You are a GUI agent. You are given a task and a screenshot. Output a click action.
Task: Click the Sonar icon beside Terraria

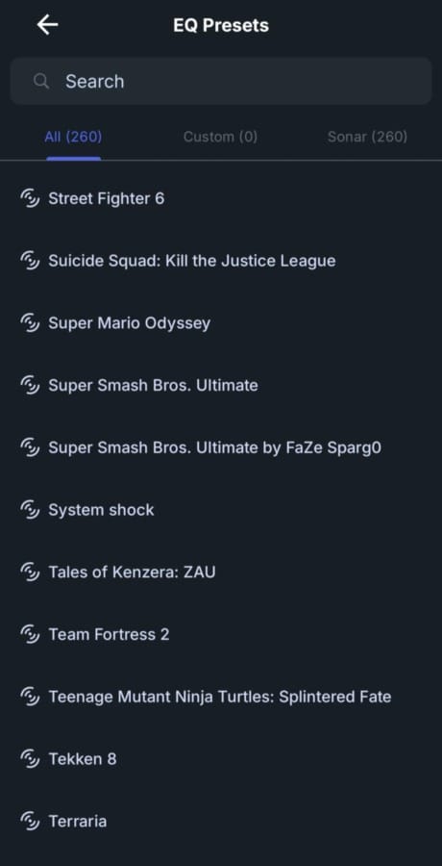pyautogui.click(x=30, y=822)
